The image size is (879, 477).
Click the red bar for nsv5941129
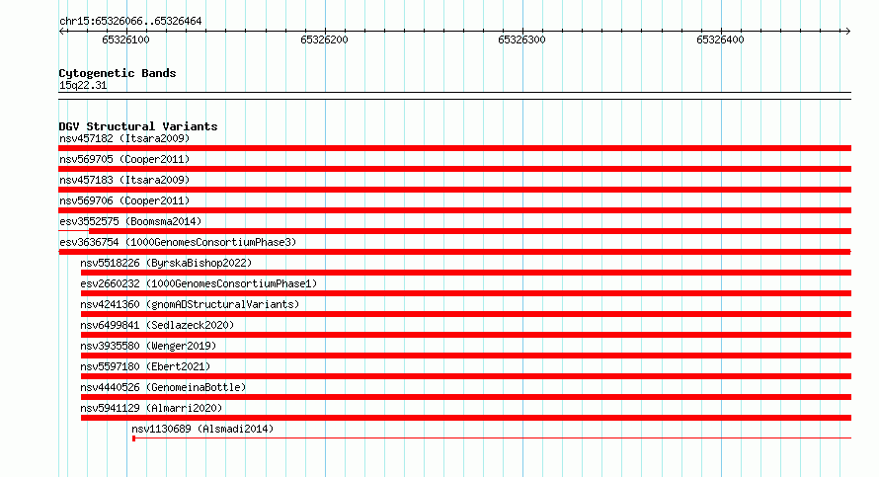466,418
